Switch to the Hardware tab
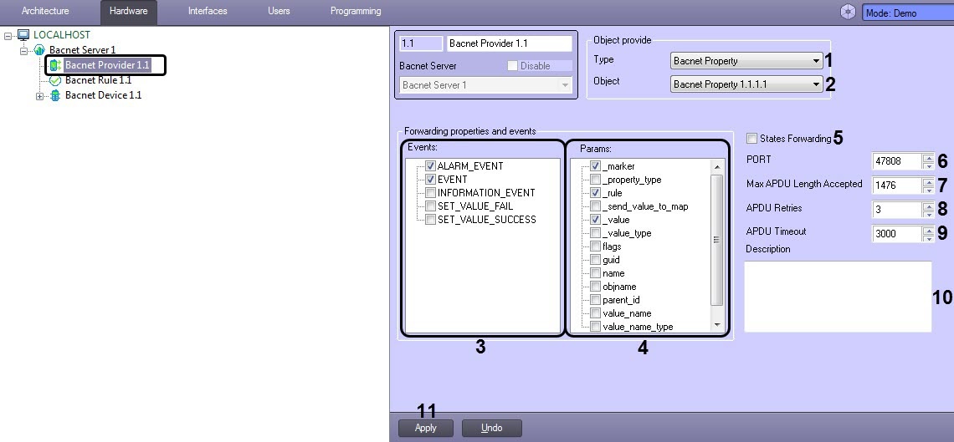Viewport: 954px width, 442px height. click(x=128, y=11)
